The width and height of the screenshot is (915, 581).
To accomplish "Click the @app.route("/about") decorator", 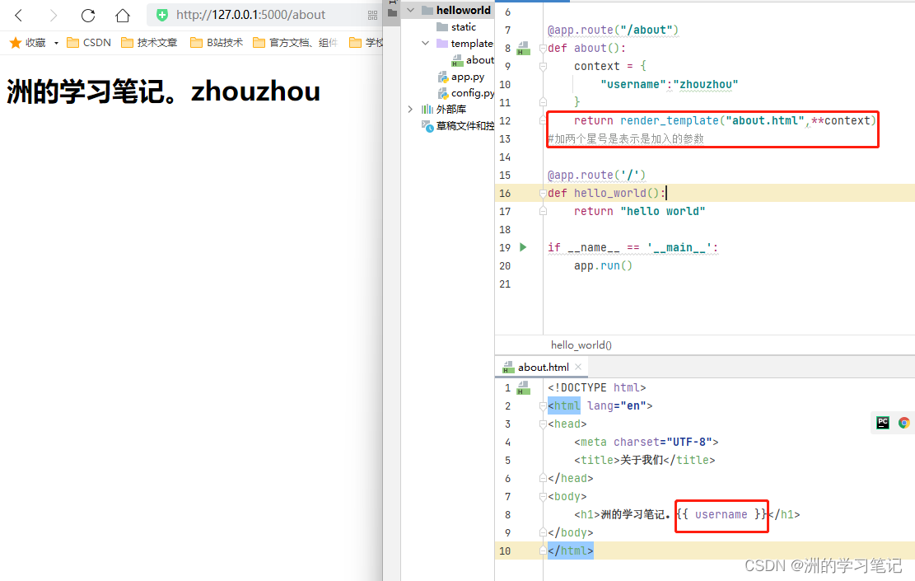I will tap(613, 30).
